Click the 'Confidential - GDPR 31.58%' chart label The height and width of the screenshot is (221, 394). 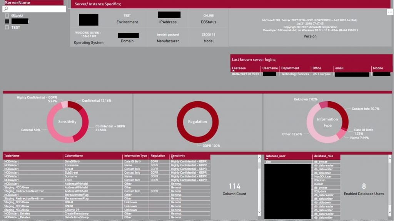(110, 128)
